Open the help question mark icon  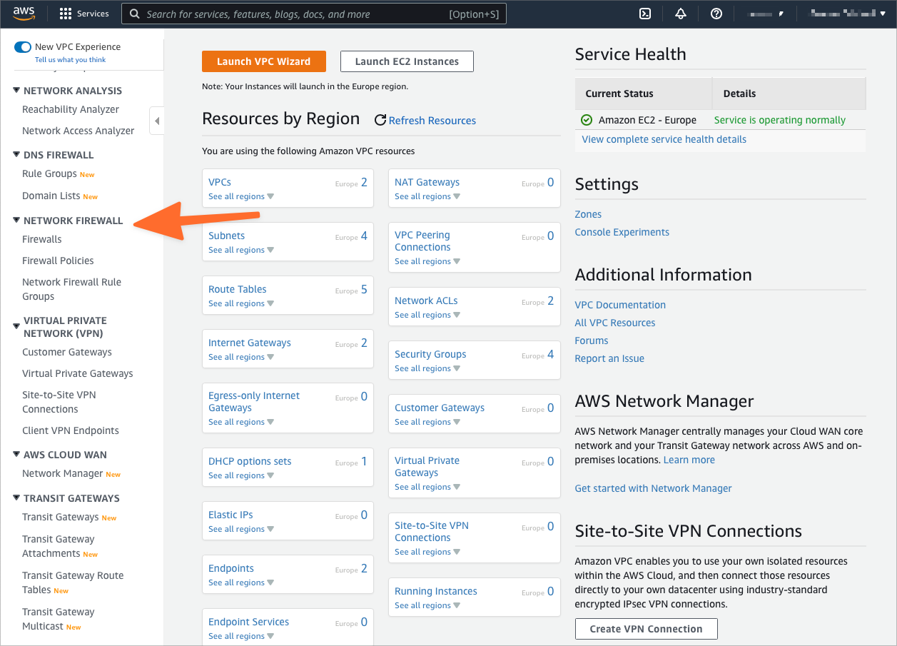[x=716, y=14]
